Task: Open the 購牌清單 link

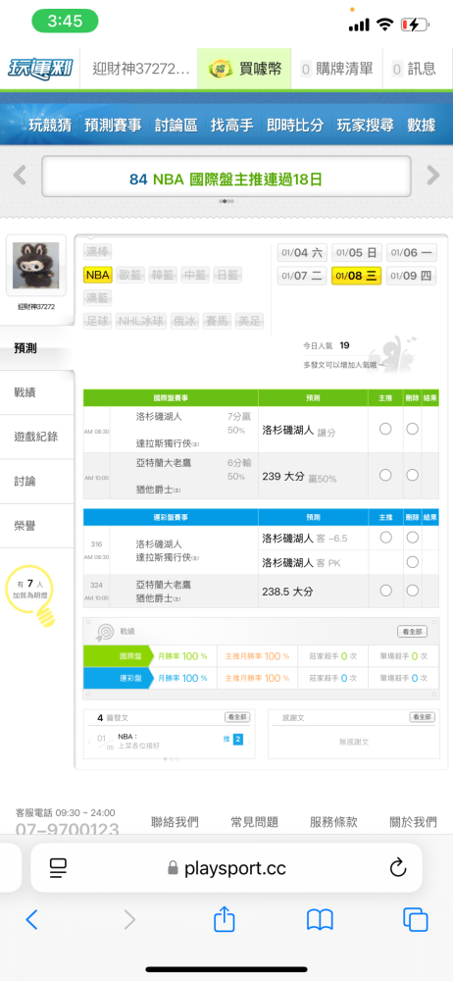Action: pos(337,69)
